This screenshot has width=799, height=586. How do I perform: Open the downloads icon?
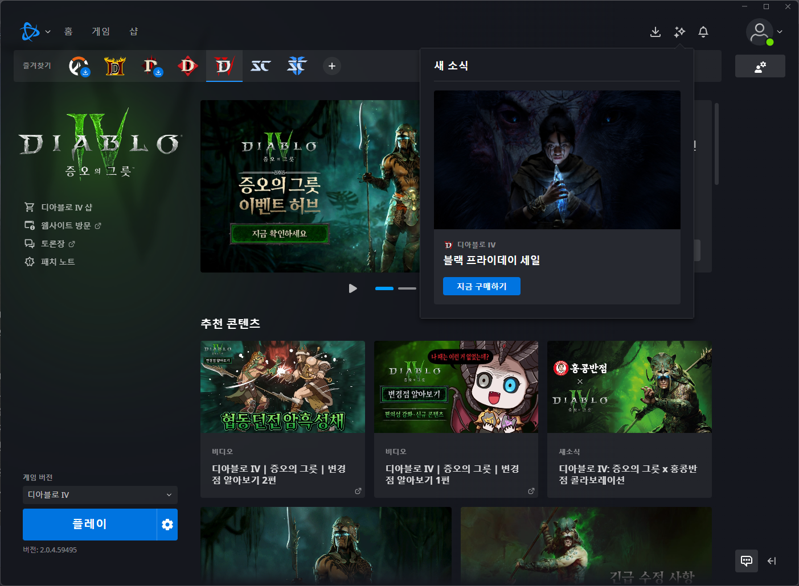[x=655, y=32]
